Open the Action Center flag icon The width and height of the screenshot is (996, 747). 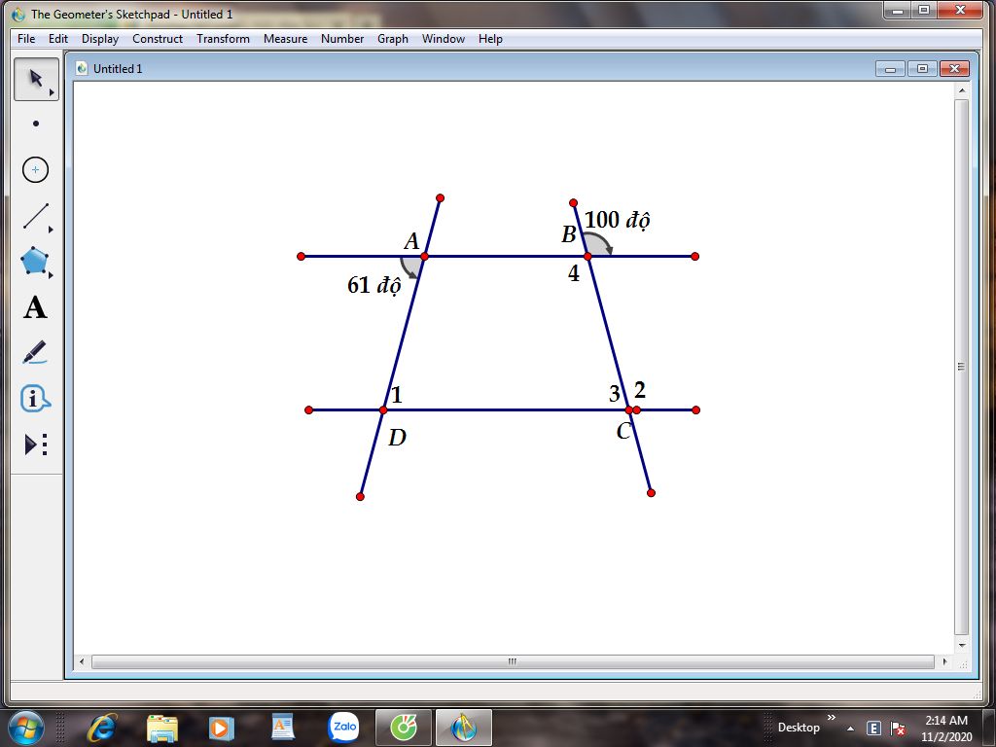pyautogui.click(x=898, y=729)
